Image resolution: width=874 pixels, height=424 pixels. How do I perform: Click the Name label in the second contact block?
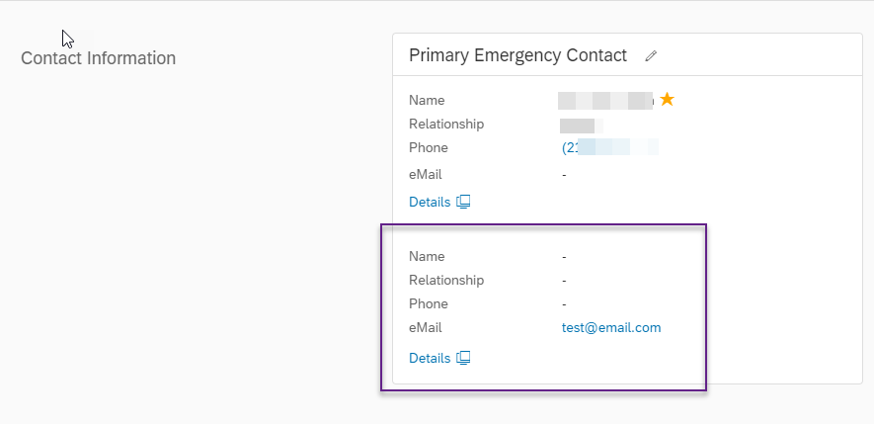427,257
